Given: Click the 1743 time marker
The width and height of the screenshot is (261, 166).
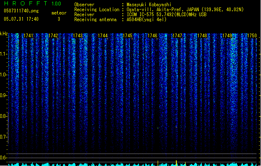Looking at the screenshot, I should [78, 36].
